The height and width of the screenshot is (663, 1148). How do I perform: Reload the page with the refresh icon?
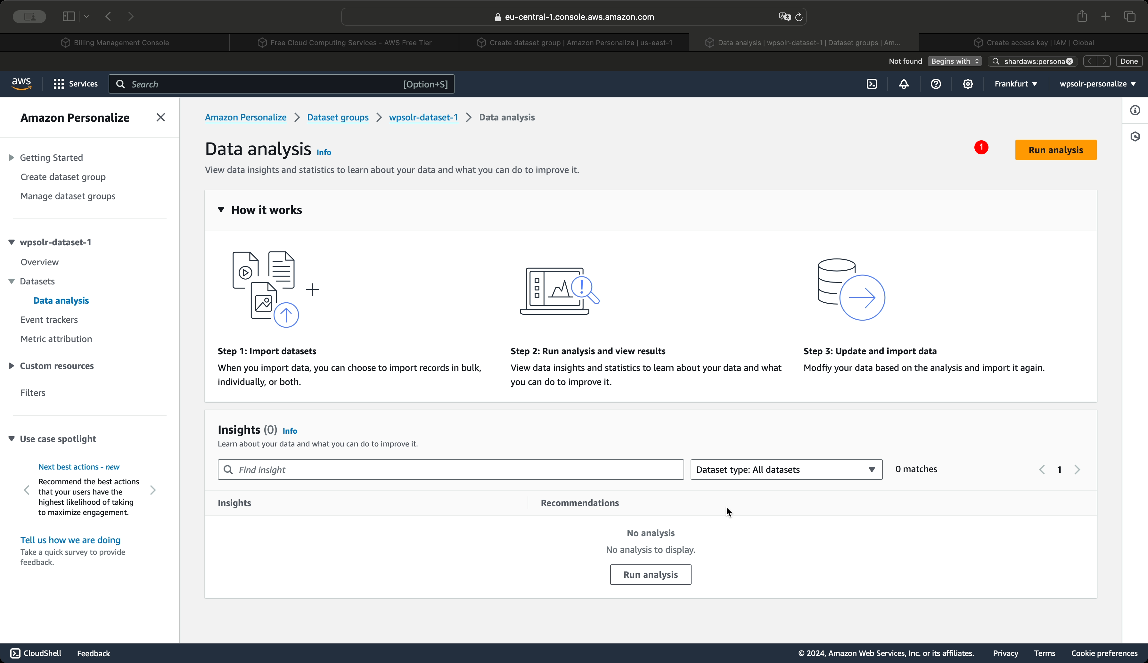click(799, 17)
